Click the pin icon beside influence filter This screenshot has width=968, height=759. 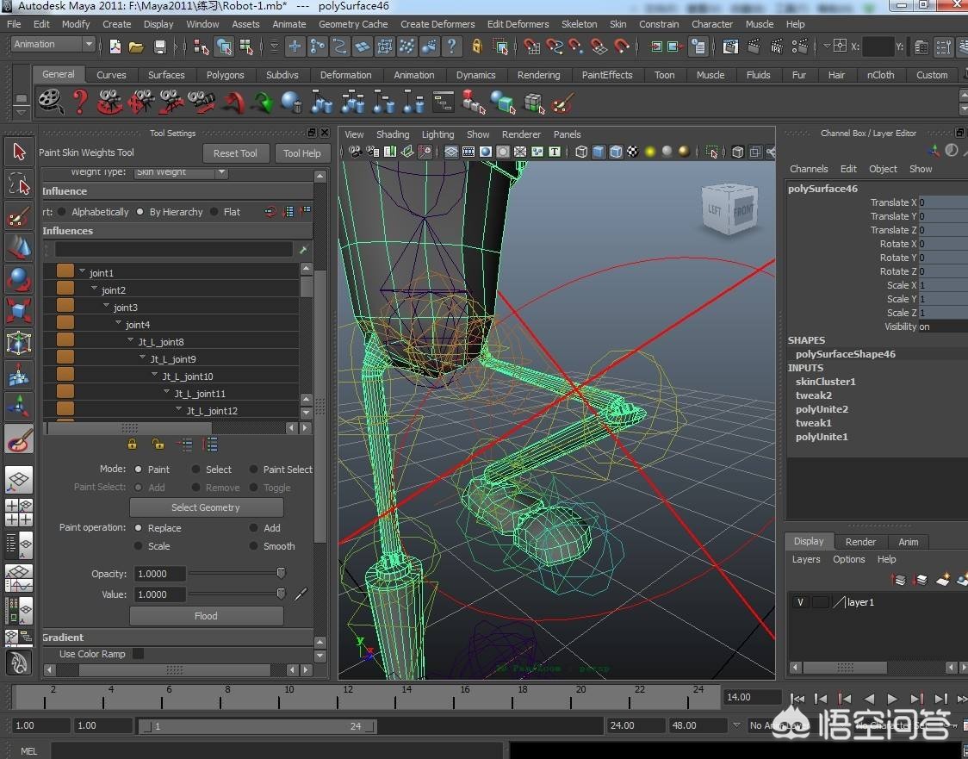pyautogui.click(x=302, y=250)
